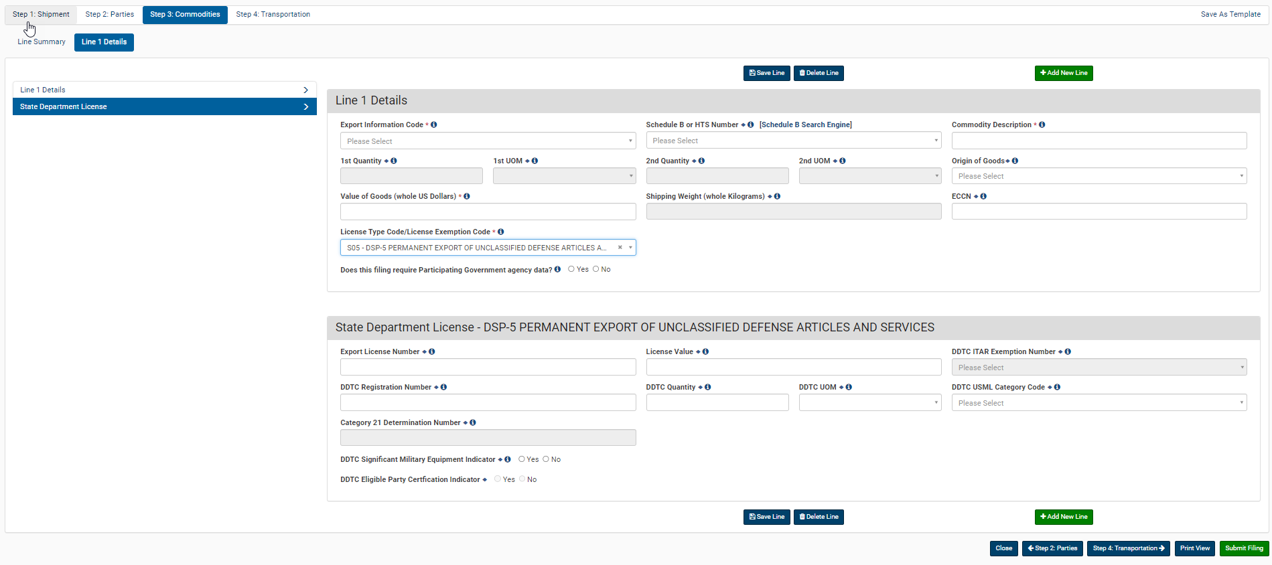Switch to Step 2: Parties tab
This screenshot has width=1272, height=565.
pos(109,14)
